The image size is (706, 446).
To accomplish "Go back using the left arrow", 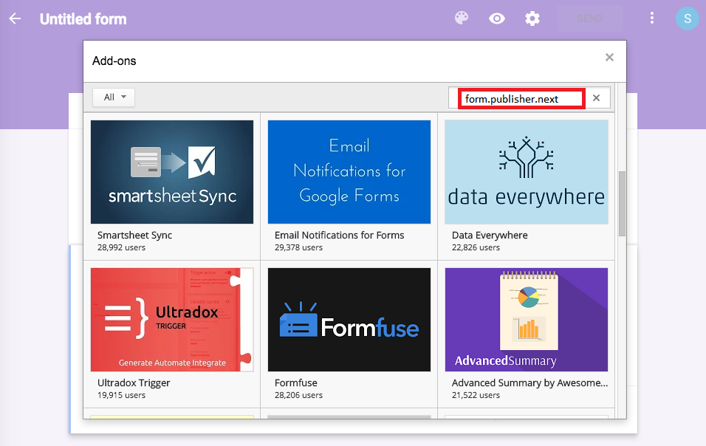I will 15,18.
